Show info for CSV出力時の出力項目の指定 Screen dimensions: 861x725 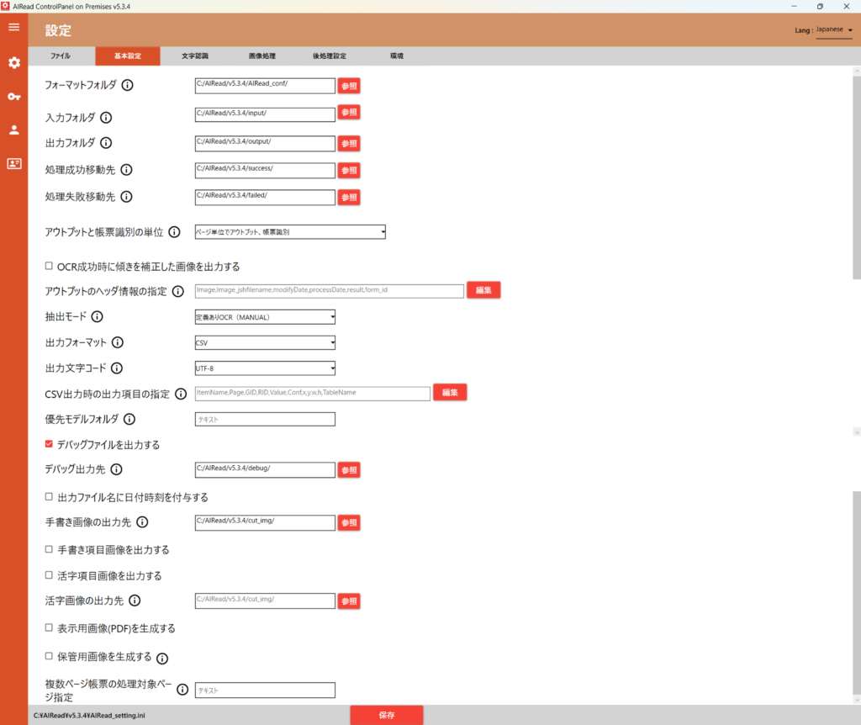pos(181,394)
